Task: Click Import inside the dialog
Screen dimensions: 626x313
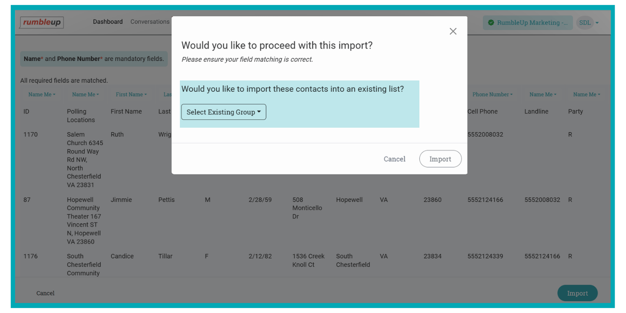Action: point(440,159)
